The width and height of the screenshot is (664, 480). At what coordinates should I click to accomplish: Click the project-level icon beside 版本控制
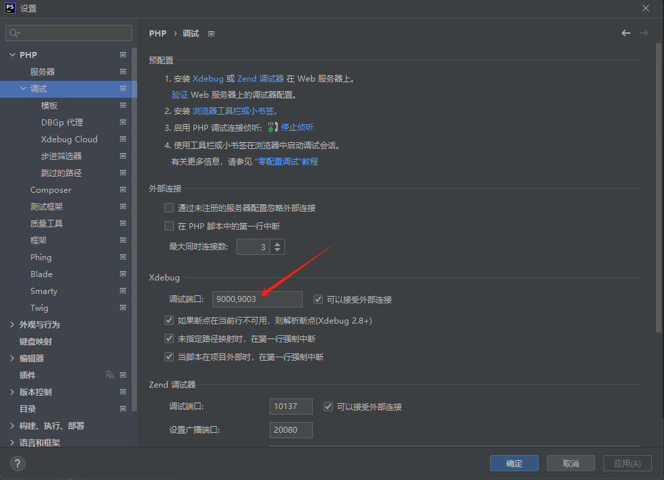(123, 392)
